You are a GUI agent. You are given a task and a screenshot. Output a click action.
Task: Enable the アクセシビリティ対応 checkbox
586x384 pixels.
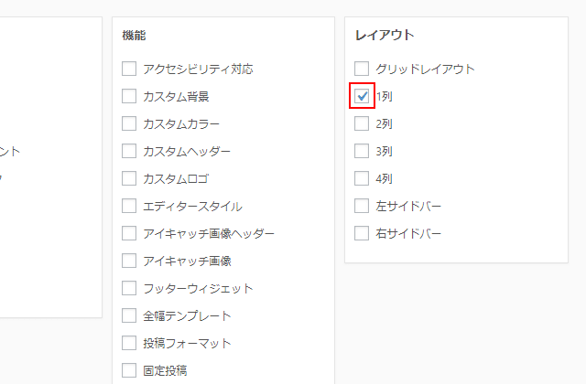click(129, 69)
